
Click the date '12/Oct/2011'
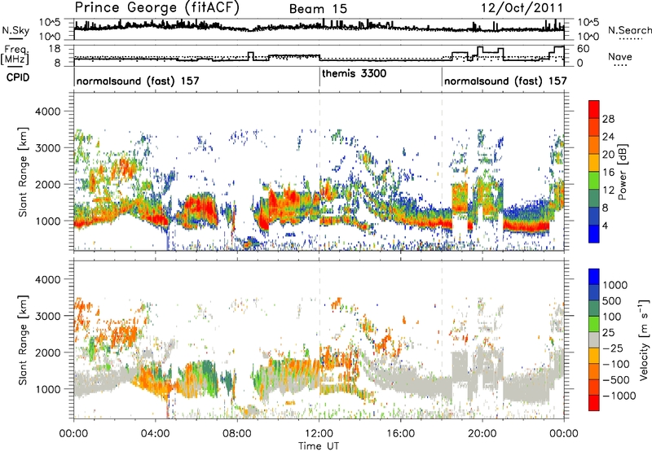click(x=522, y=8)
